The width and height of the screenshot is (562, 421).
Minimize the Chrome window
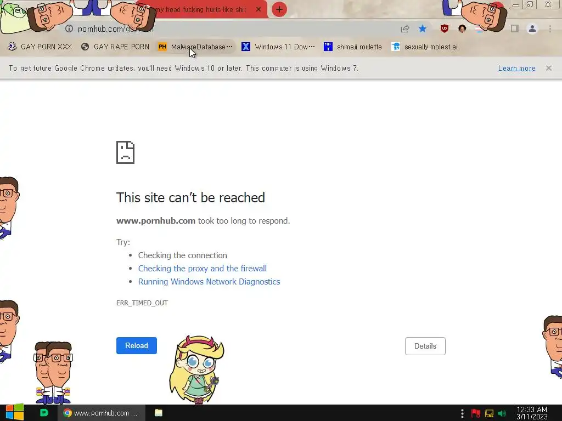[x=516, y=5]
